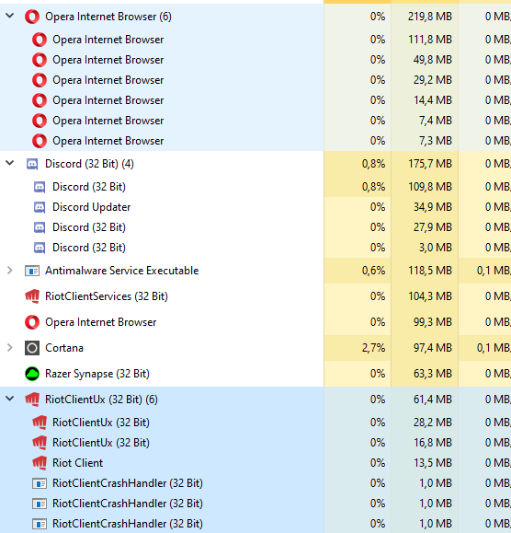Expand the Antimalware Service Executable entry
Viewport: 511px width, 533px height.
pos(10,271)
